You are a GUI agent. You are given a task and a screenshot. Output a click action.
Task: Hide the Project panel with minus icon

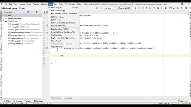[x=40, y=12]
